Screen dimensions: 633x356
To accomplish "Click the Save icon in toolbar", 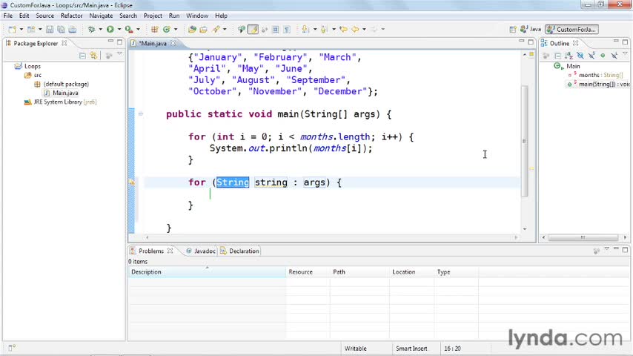I will pyautogui.click(x=49, y=30).
